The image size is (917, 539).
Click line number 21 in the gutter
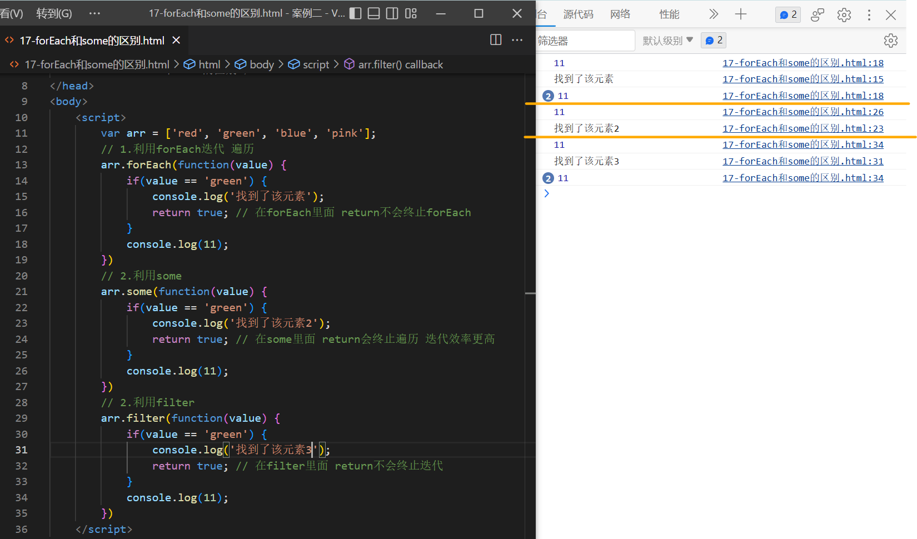[21, 292]
